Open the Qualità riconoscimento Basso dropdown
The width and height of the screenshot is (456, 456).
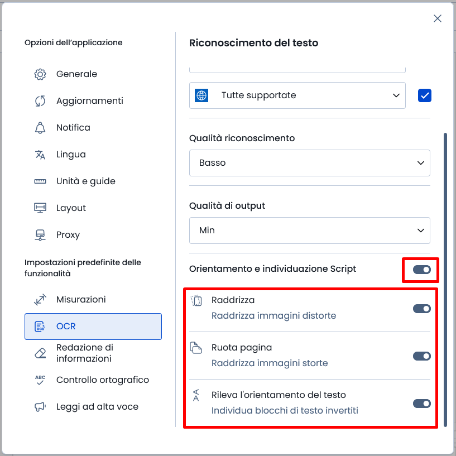[x=309, y=163]
